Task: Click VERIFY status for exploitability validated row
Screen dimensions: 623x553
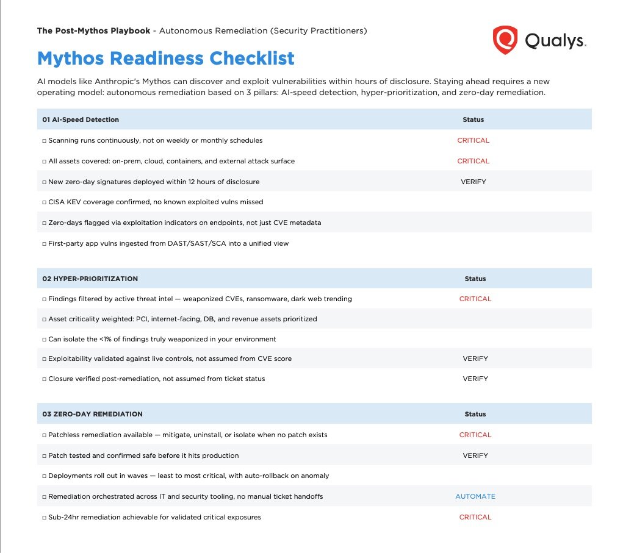Action: [475, 359]
